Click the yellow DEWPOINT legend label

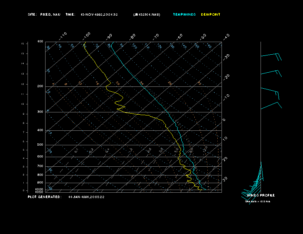[x=210, y=15]
